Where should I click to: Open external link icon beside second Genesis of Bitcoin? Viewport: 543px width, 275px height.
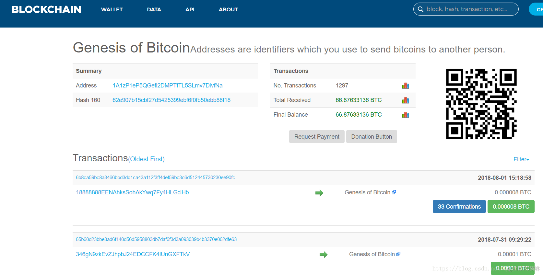(398, 254)
